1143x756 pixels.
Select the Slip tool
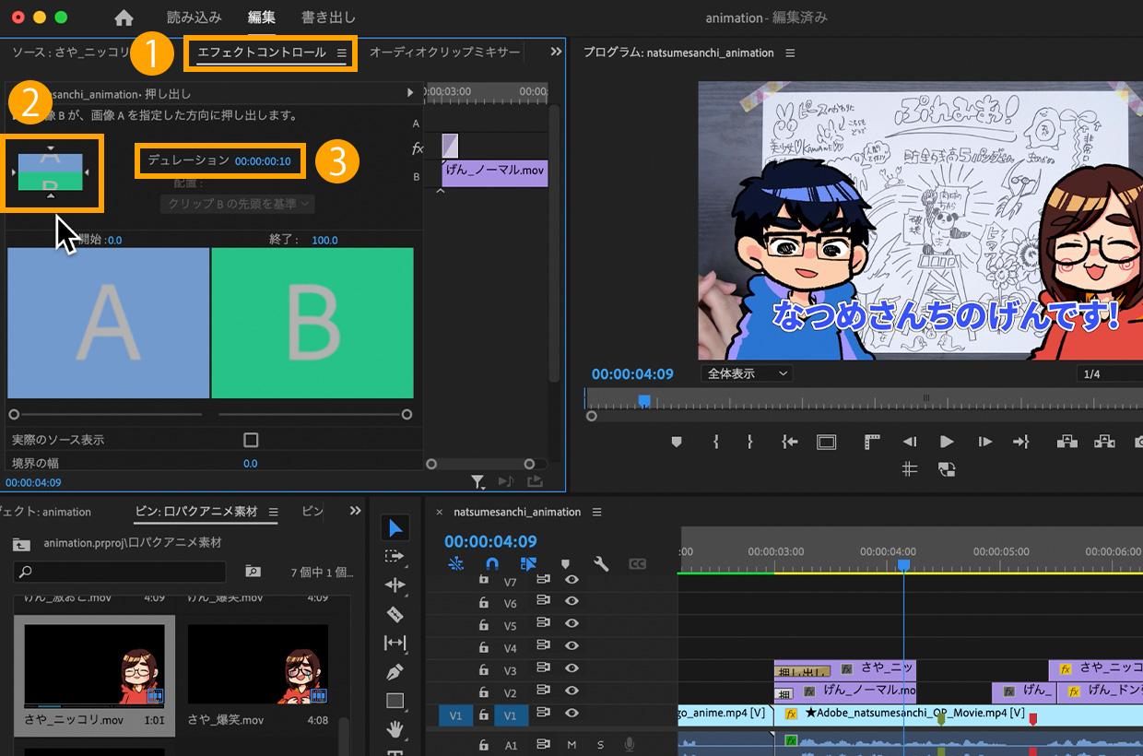[395, 643]
